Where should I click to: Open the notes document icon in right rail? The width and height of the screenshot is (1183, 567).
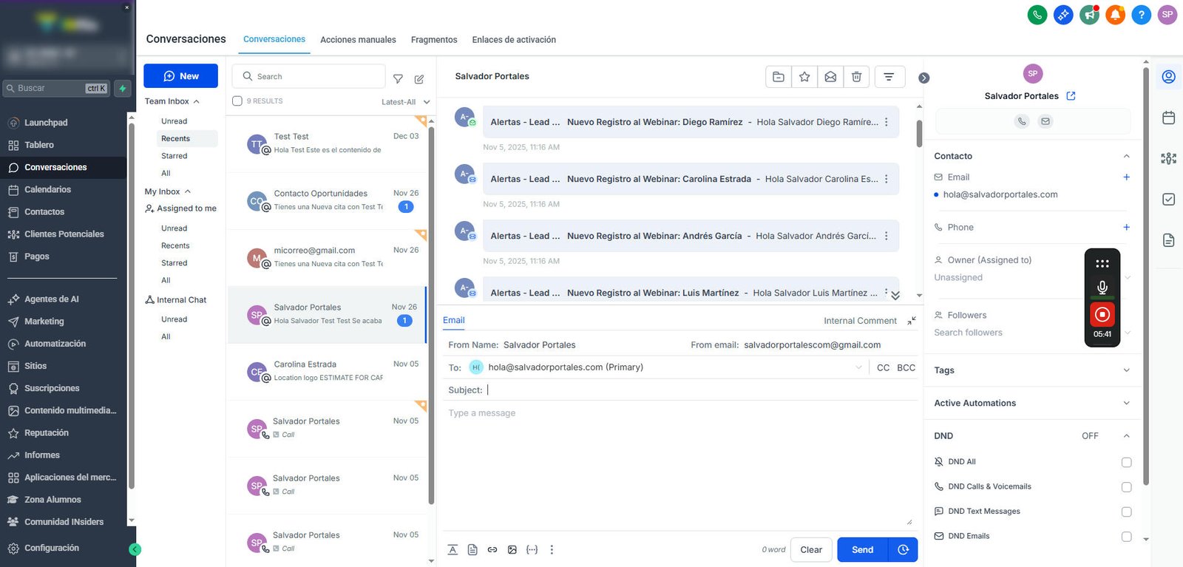1169,240
